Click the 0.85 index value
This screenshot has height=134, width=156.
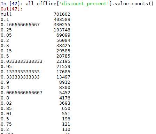point(6,109)
